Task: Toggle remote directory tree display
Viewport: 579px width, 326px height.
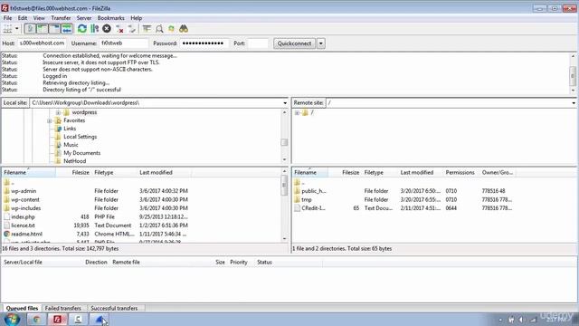Action: (54, 29)
